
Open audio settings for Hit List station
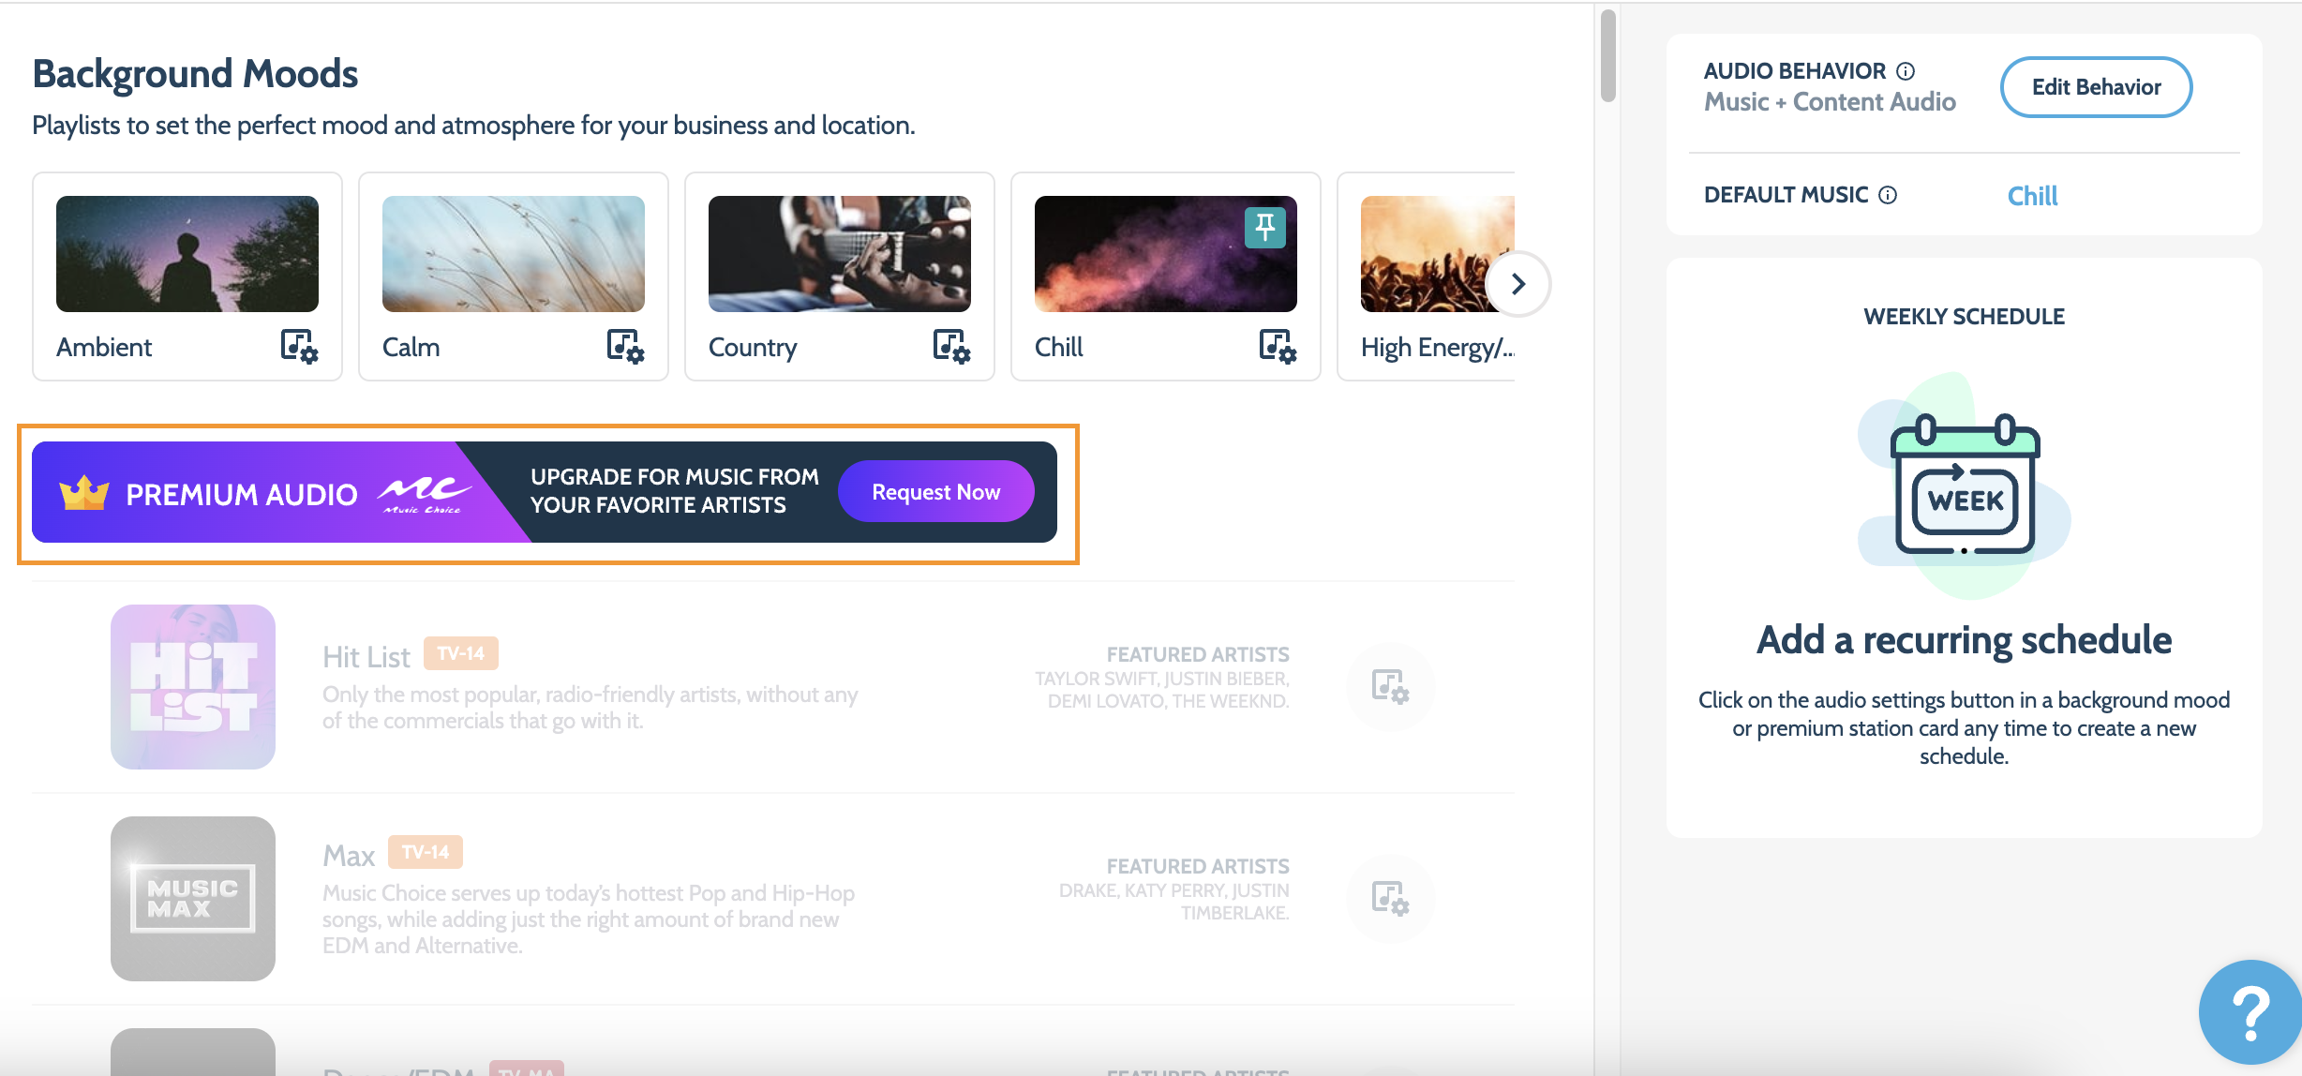1391,687
